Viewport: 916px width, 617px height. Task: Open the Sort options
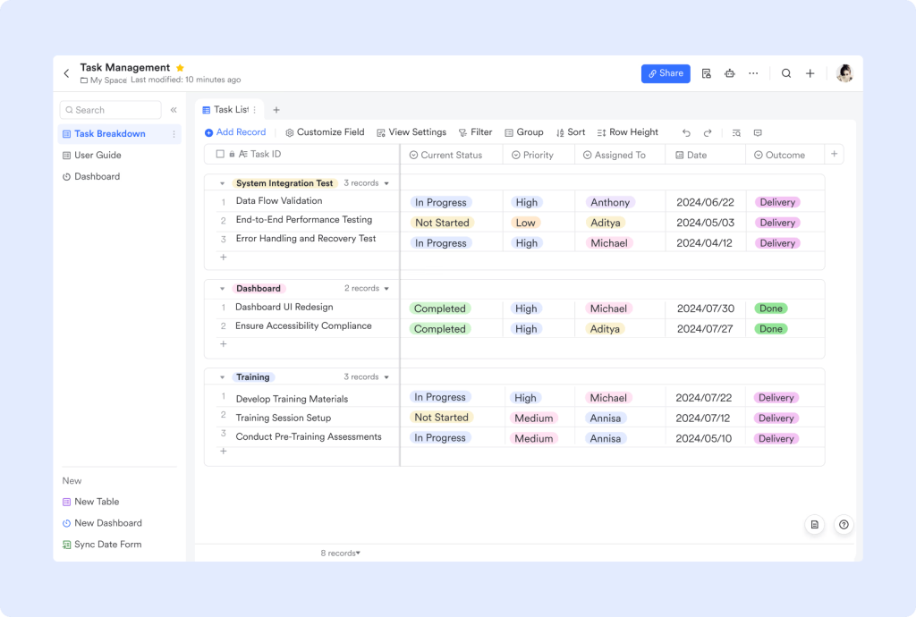[x=571, y=132]
